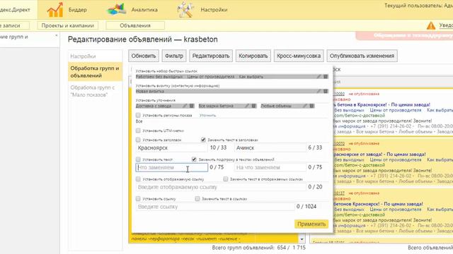The width and height of the screenshot is (453, 254).
Task: Click the Редактировать button
Action: click(x=211, y=56)
